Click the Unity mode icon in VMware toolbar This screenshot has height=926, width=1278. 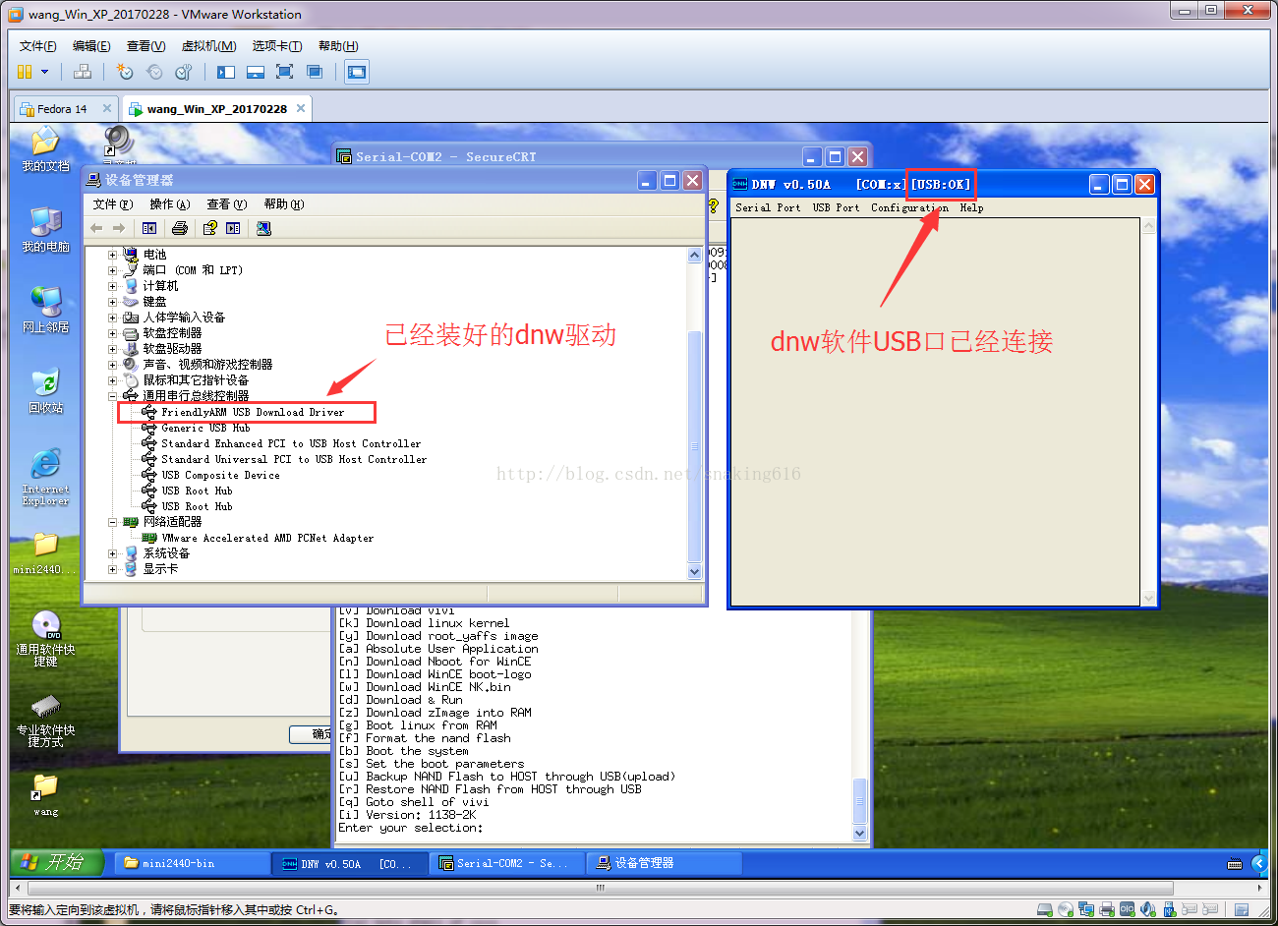[x=315, y=72]
